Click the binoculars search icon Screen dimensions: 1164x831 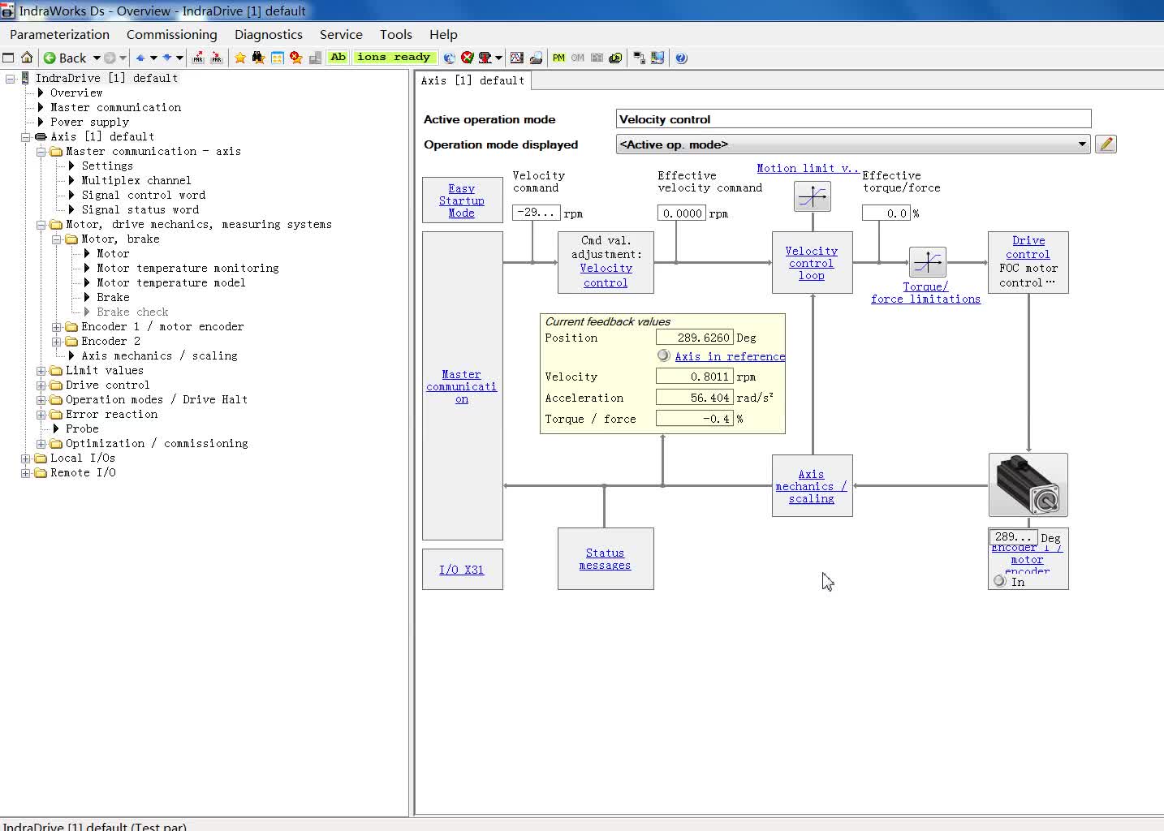coord(259,58)
